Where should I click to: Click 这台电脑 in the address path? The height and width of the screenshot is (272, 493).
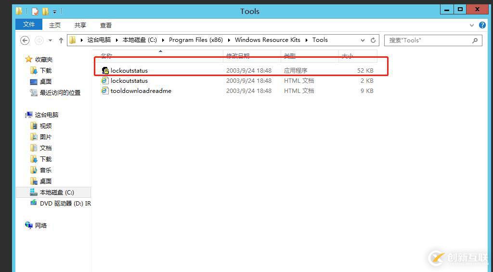pos(99,40)
